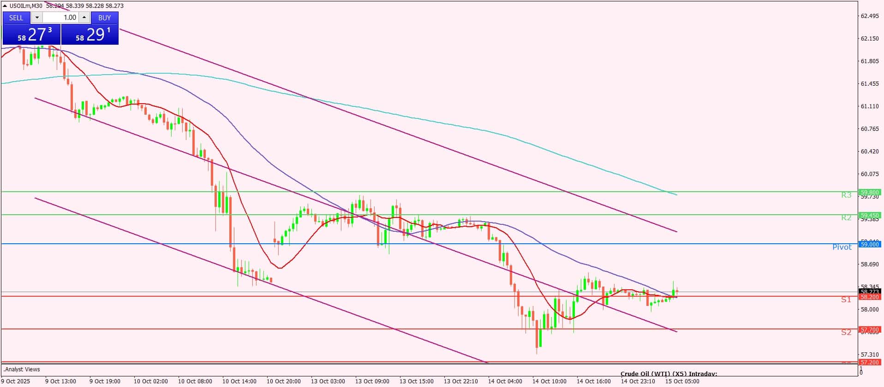
Task: Click the 61.805 price scale label
Action: [870, 61]
